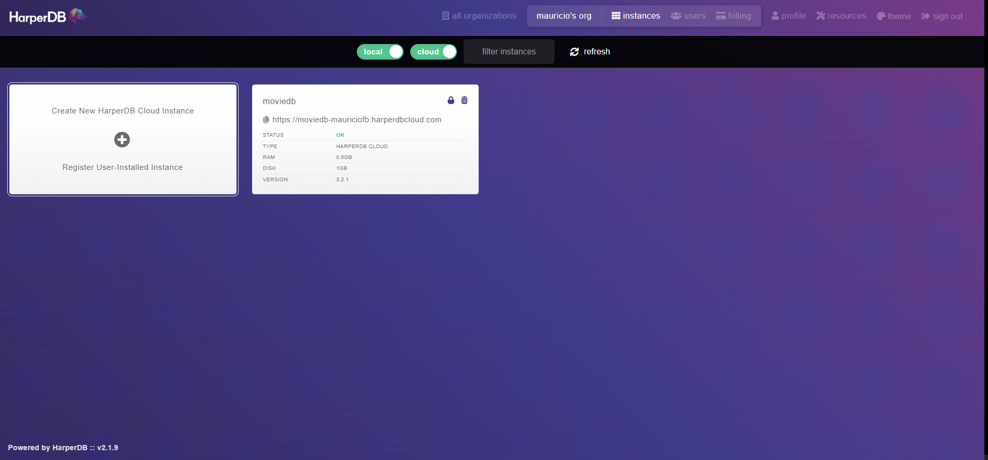The height and width of the screenshot is (460, 988).
Task: Open the resources page
Action: (x=841, y=16)
